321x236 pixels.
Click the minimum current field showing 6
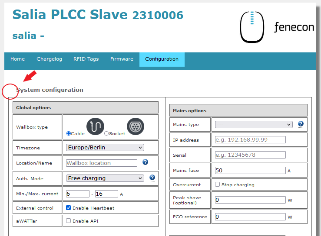point(78,194)
